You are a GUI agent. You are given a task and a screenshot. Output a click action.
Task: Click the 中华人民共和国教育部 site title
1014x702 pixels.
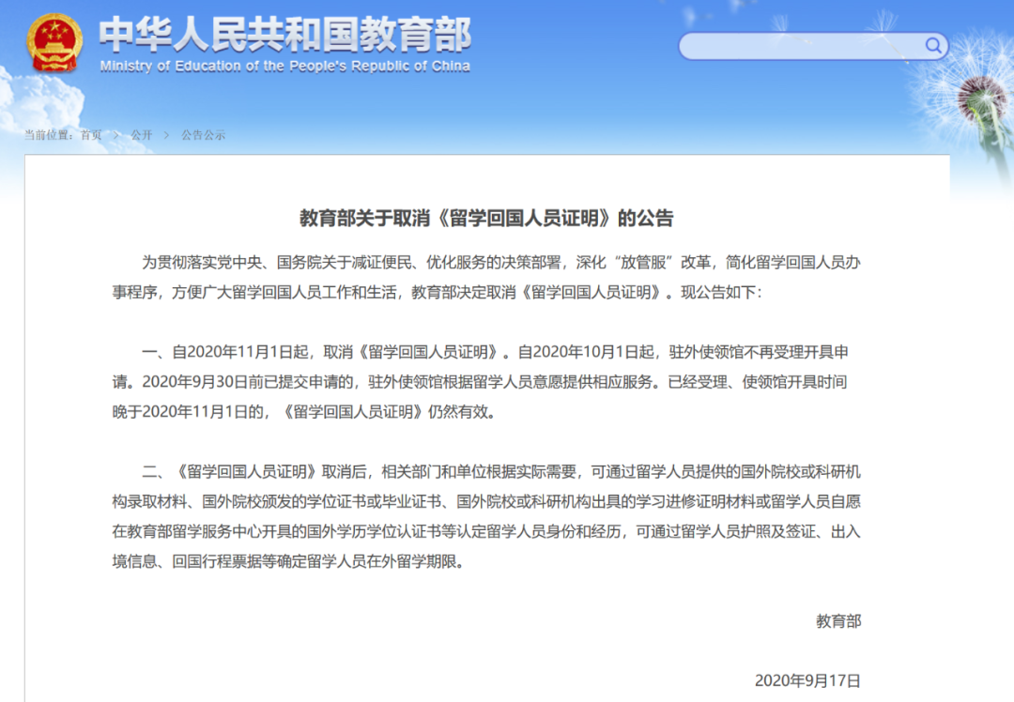[285, 35]
